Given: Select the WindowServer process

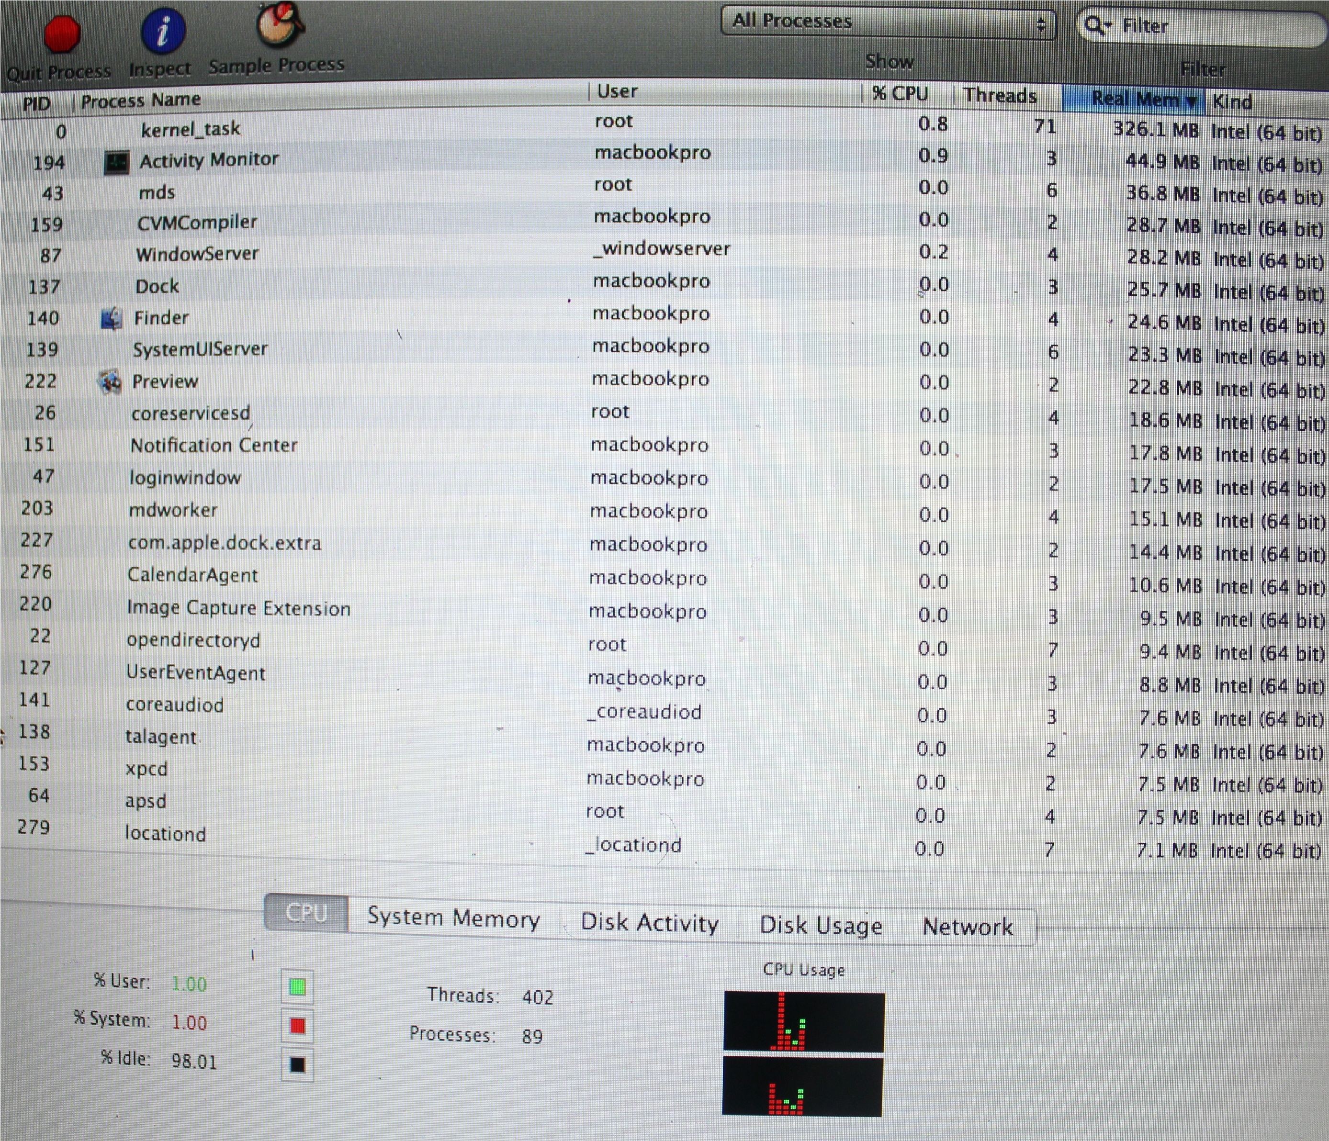Looking at the screenshot, I should click(x=198, y=254).
